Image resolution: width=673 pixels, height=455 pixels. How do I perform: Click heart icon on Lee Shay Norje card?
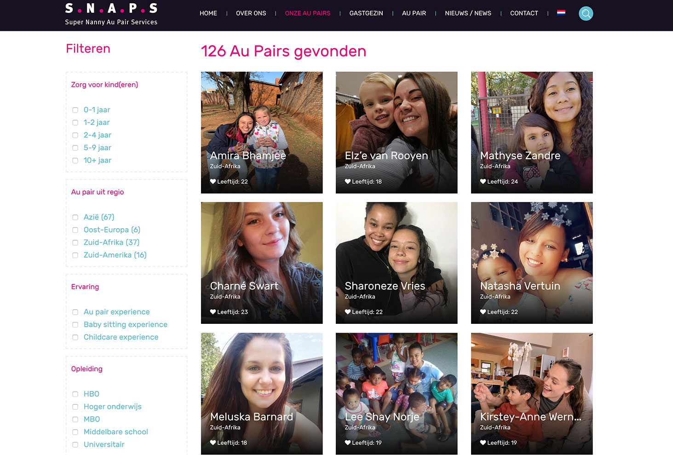tap(348, 443)
